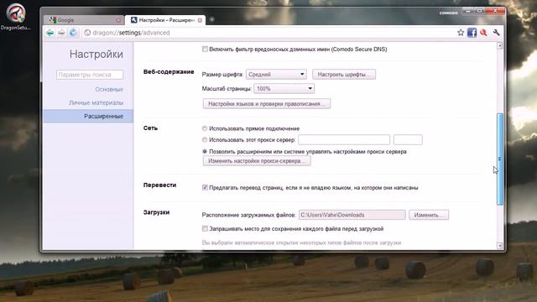Select Позволить расширениям управлять прокси radio button

205,151
